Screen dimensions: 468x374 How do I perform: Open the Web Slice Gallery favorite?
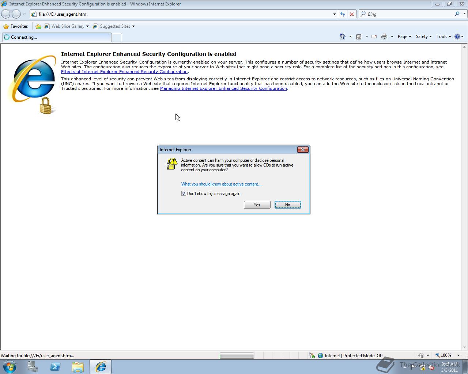pyautogui.click(x=65, y=26)
